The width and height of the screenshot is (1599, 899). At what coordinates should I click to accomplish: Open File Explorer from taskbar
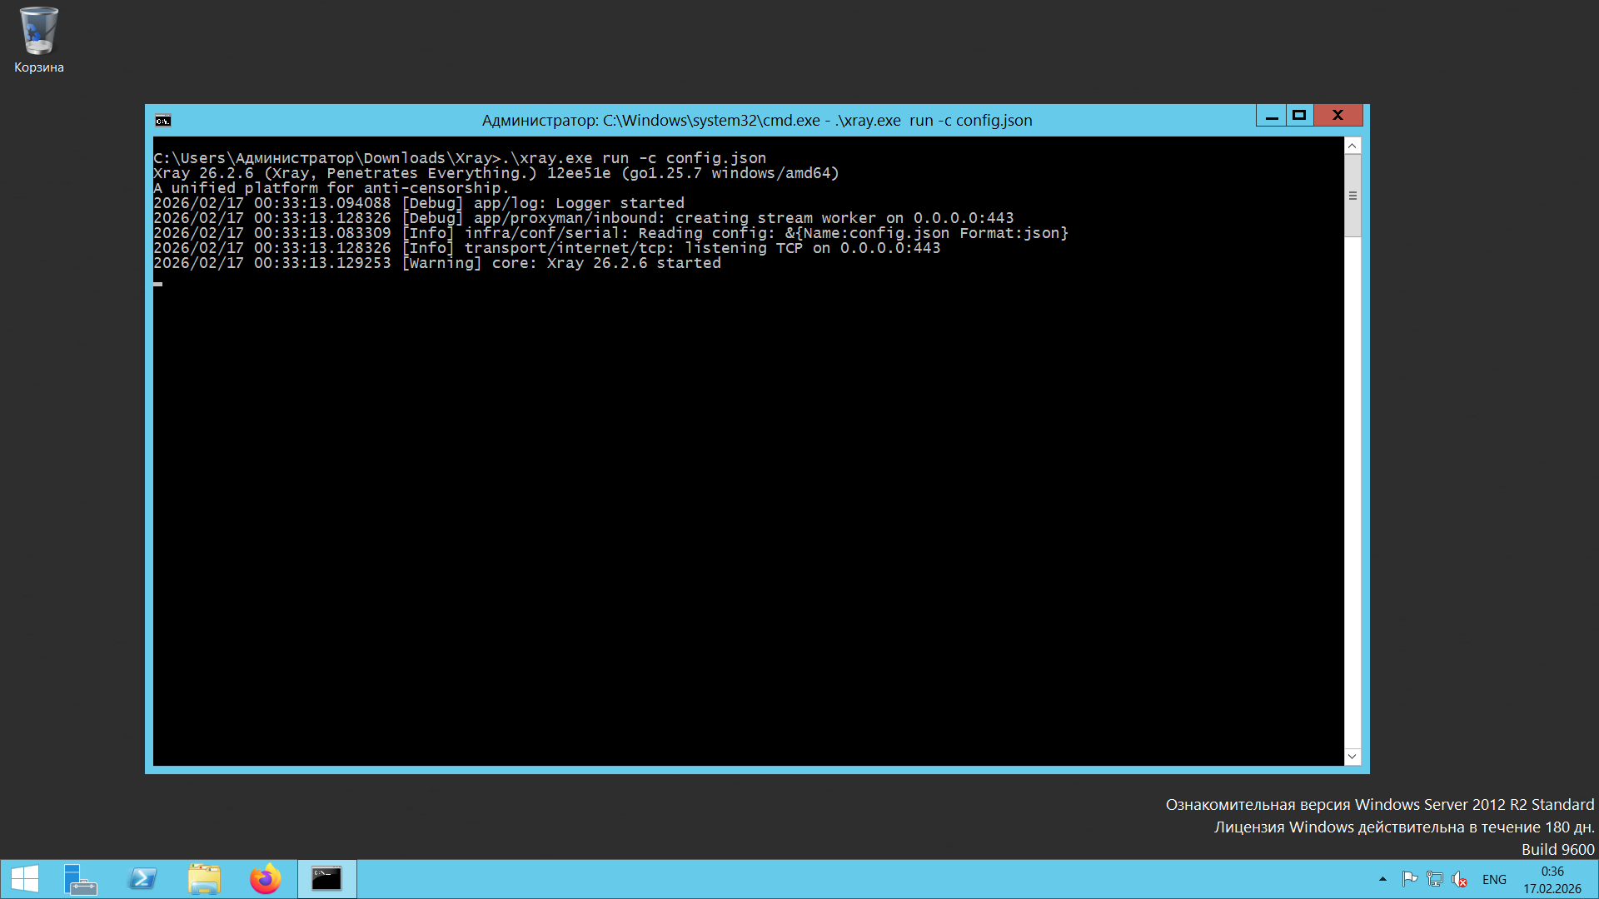(x=204, y=879)
